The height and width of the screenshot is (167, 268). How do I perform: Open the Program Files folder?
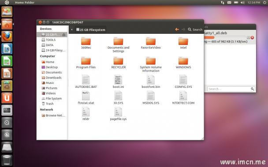click(x=86, y=63)
